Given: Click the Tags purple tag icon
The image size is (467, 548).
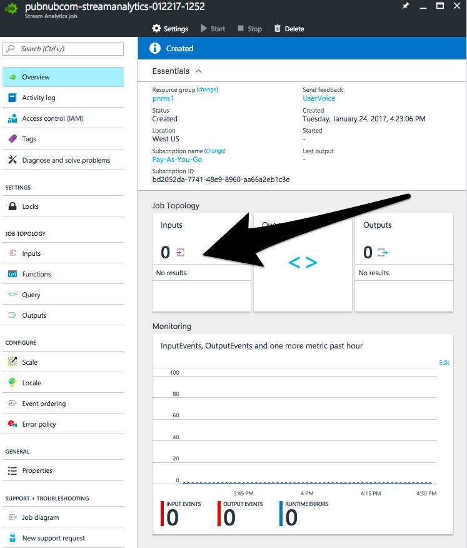Looking at the screenshot, I should (x=13, y=139).
